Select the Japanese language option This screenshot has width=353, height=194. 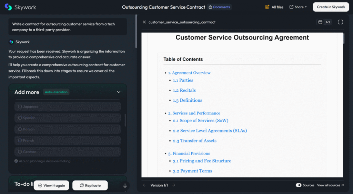[68, 106]
